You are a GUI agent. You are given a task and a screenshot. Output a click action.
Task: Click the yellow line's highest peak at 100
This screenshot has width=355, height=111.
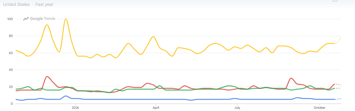(66, 19)
